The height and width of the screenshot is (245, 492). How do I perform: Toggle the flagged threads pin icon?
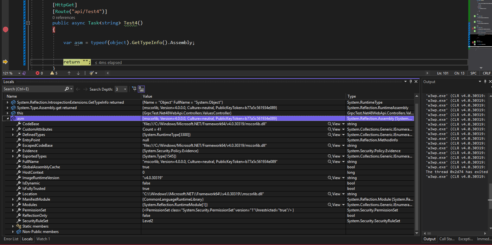click(134, 89)
